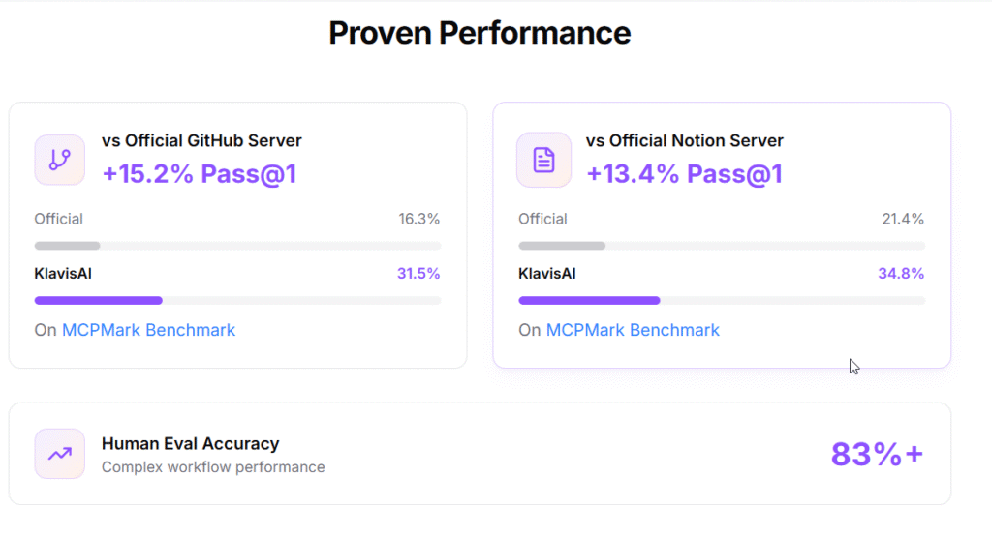992x537 pixels.
Task: Click the purple KlavisAI progress bar for Notion
Action: point(589,300)
